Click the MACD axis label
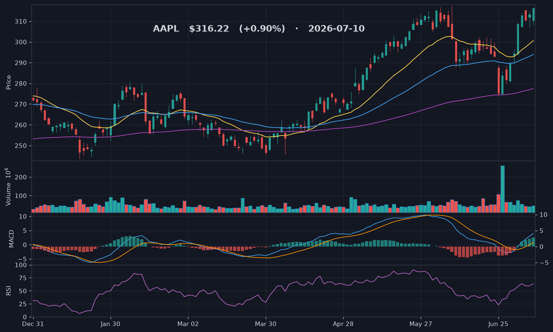This screenshot has width=553, height=332. point(11,238)
